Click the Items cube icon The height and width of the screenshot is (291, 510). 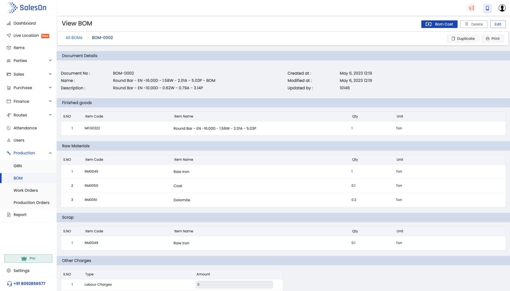[x=9, y=48]
